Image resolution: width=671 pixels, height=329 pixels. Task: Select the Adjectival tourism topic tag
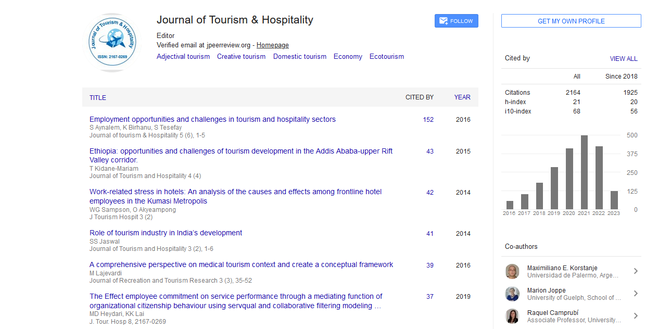[x=183, y=57]
